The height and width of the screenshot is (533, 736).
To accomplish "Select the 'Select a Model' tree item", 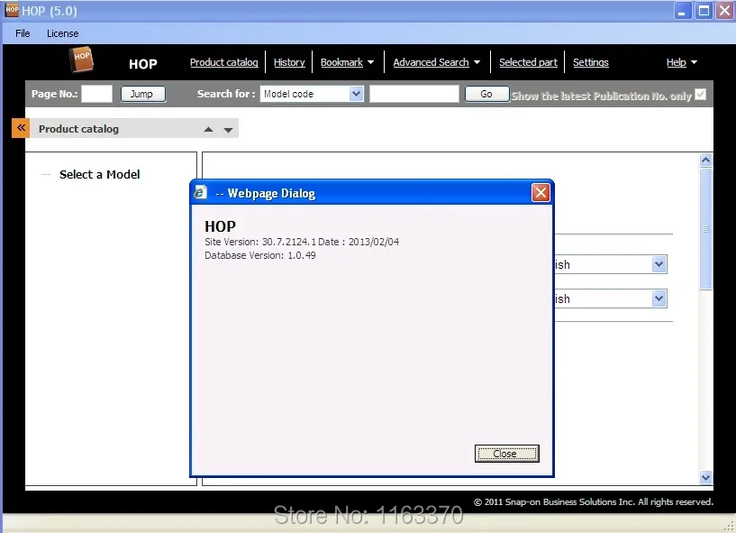I will click(99, 174).
